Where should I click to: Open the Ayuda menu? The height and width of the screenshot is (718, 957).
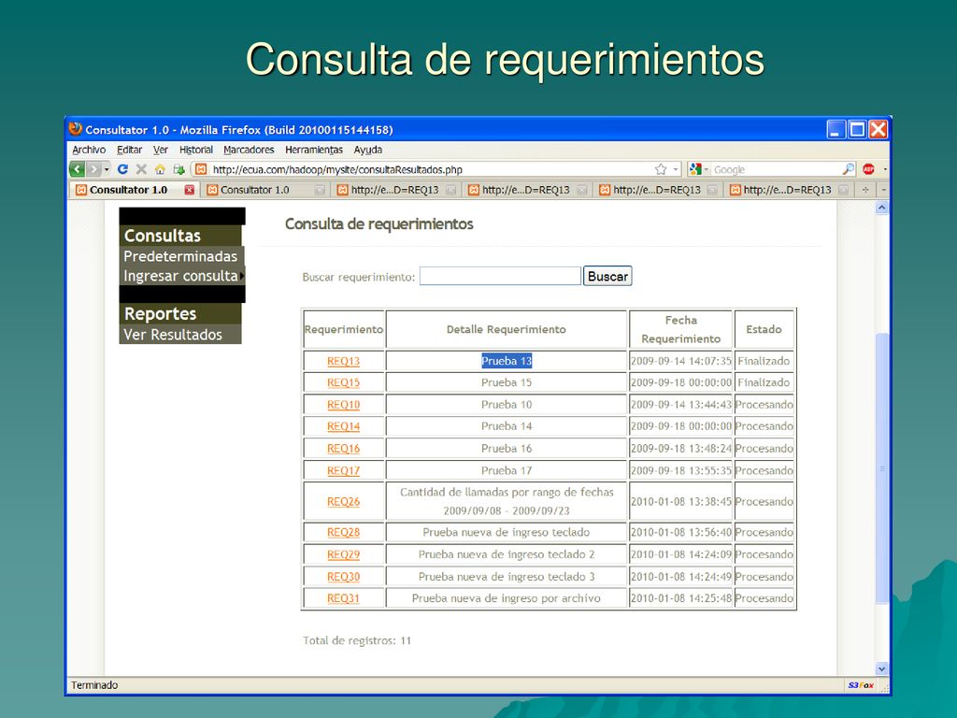click(x=368, y=150)
